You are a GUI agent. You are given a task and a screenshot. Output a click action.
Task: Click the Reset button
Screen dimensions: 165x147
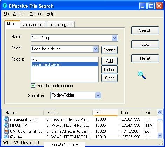[x=145, y=58]
